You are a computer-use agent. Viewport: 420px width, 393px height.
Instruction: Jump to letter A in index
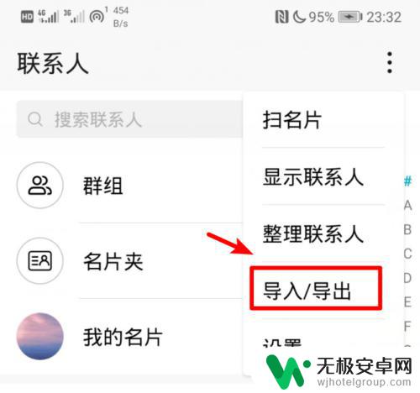(407, 206)
